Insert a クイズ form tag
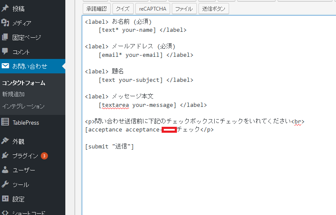Image resolution: width=336 pixels, height=215 pixels. [123, 8]
